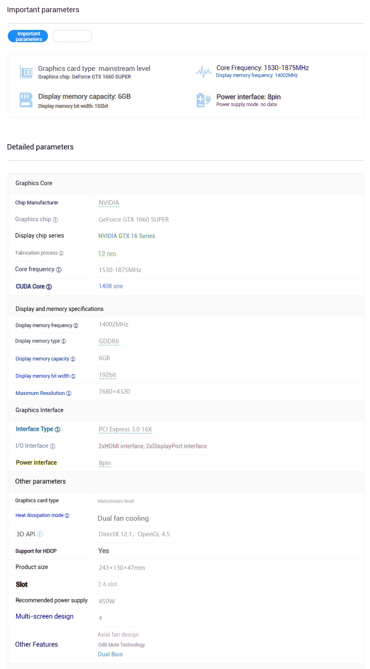Click the Display and memory specifications header
The width and height of the screenshot is (370, 669).
[x=59, y=309]
